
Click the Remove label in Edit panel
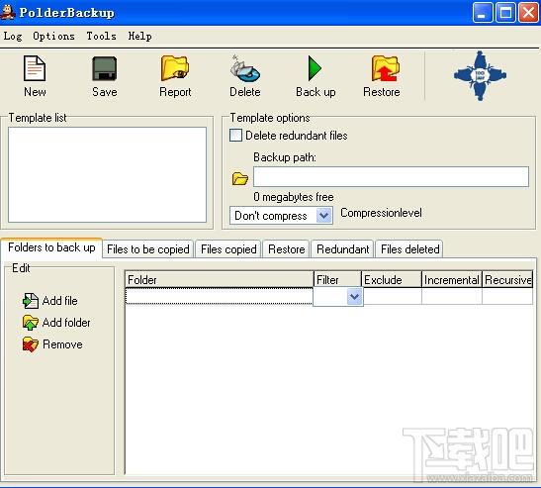tap(62, 344)
